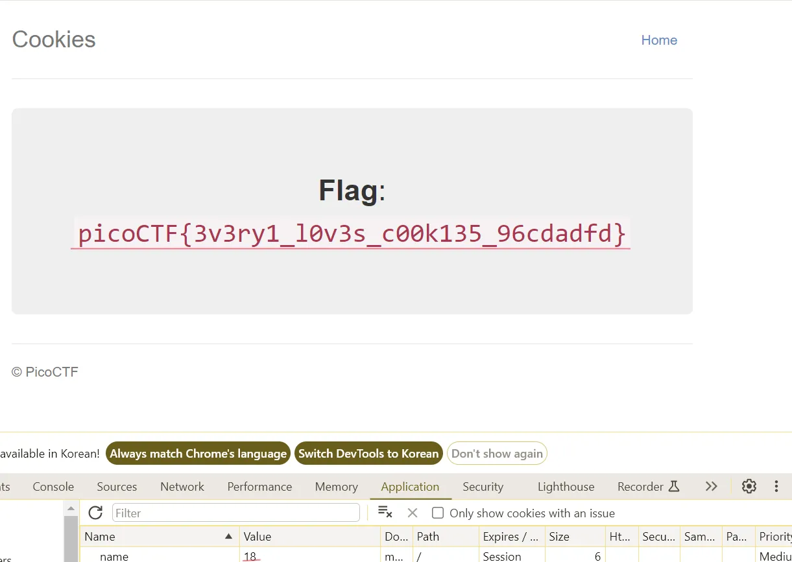Select the Performance tab
This screenshot has width=792, height=562.
(259, 486)
